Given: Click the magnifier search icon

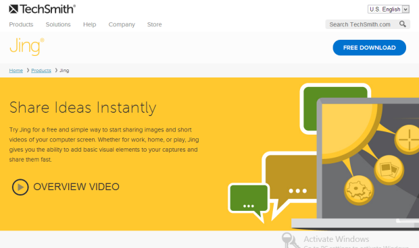Looking at the screenshot, I should coord(402,24).
